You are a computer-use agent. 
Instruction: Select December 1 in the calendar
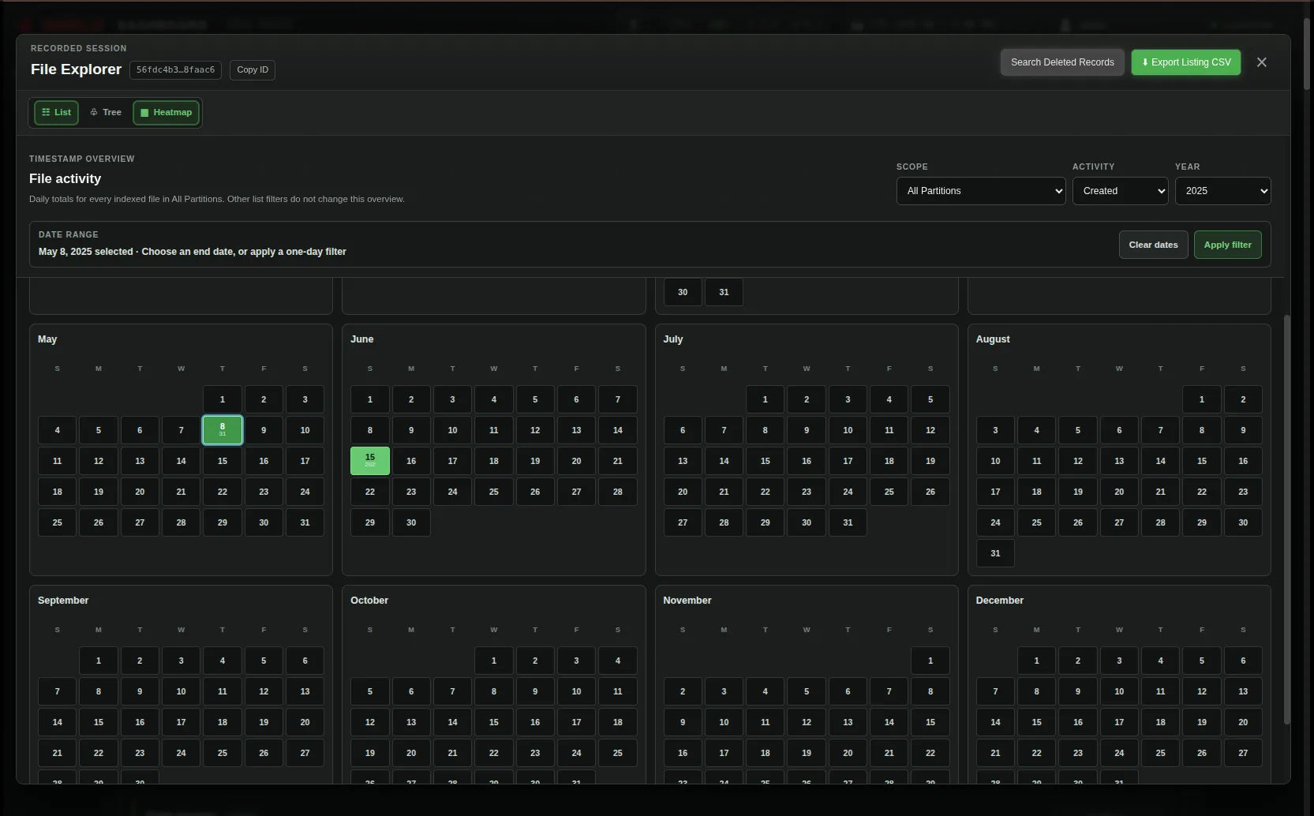pyautogui.click(x=1036, y=661)
